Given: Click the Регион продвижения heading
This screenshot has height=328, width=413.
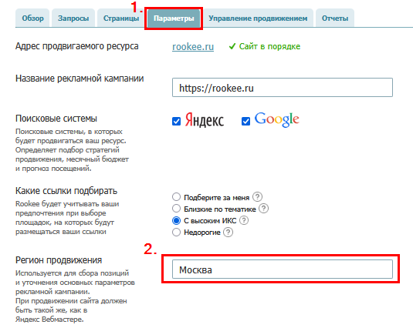Looking at the screenshot, I should tap(59, 260).
